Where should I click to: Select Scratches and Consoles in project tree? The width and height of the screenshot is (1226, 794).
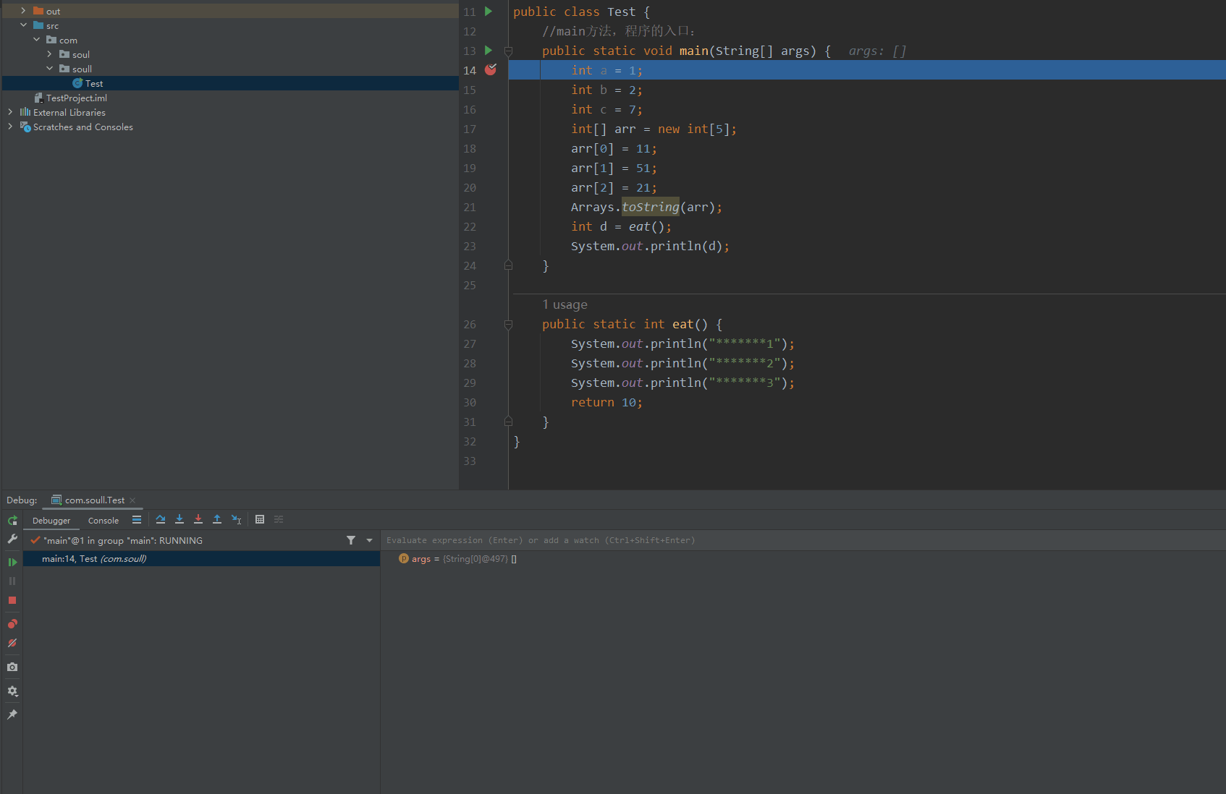point(76,127)
